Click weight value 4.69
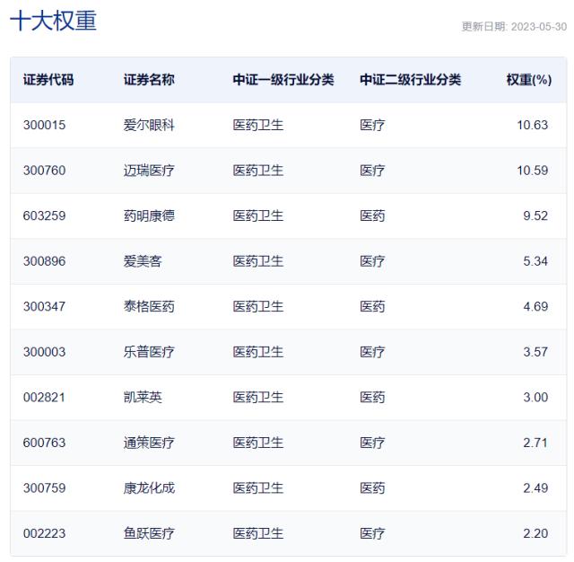574x562 pixels. point(535,306)
